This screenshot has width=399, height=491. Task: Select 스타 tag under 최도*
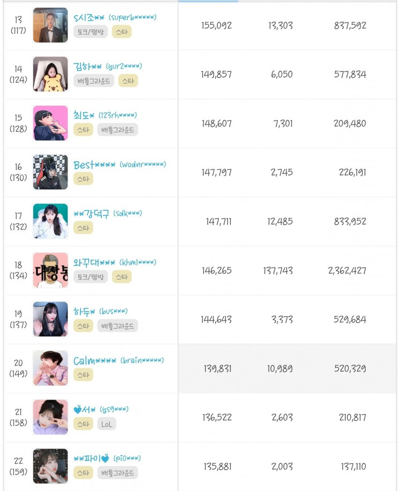83,130
